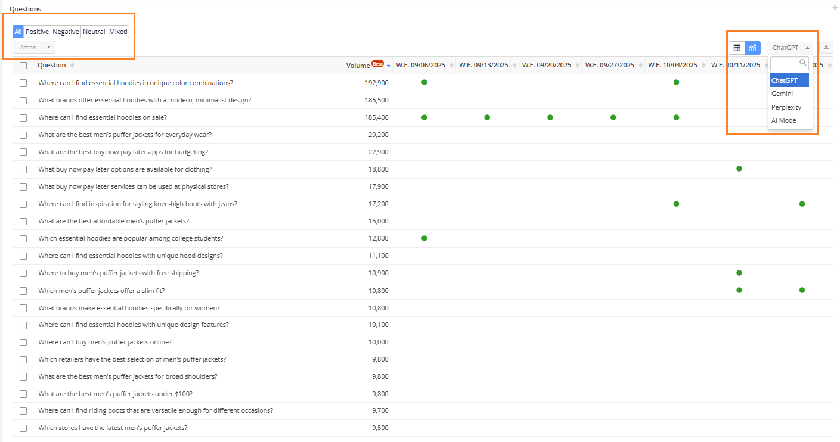Viewport: 840px width, 442px height.
Task: Click the sort icon for W.E. 09/20/2025
Action: (577, 66)
